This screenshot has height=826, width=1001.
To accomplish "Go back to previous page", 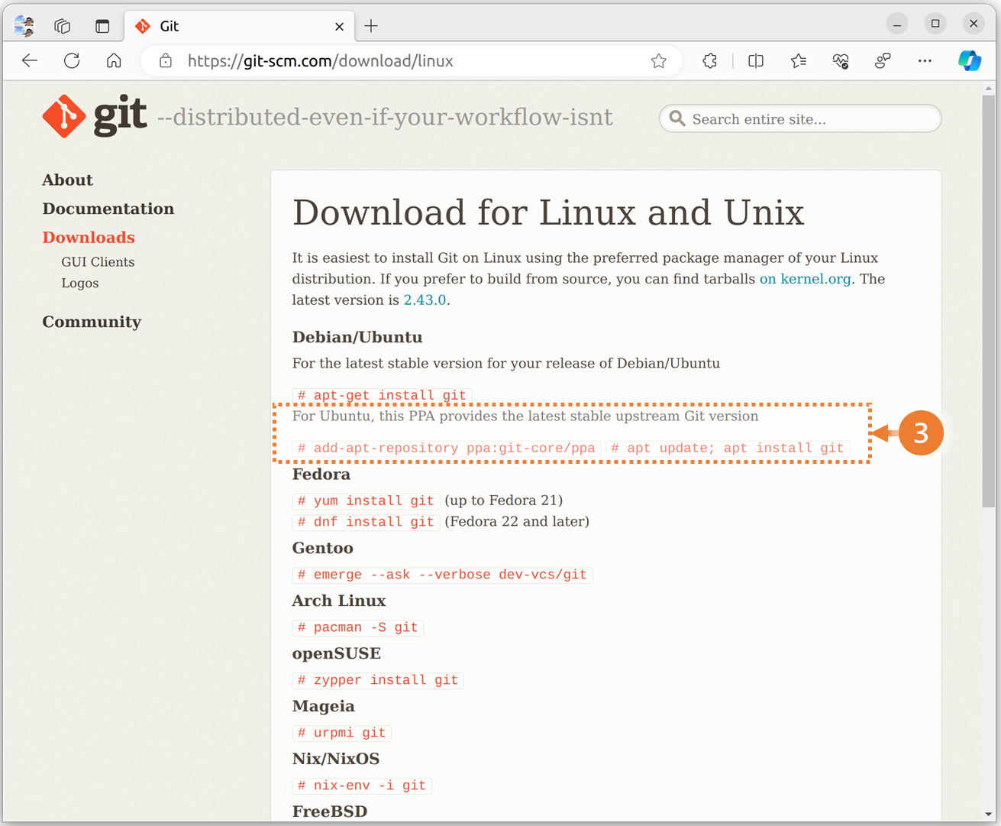I will [x=30, y=61].
